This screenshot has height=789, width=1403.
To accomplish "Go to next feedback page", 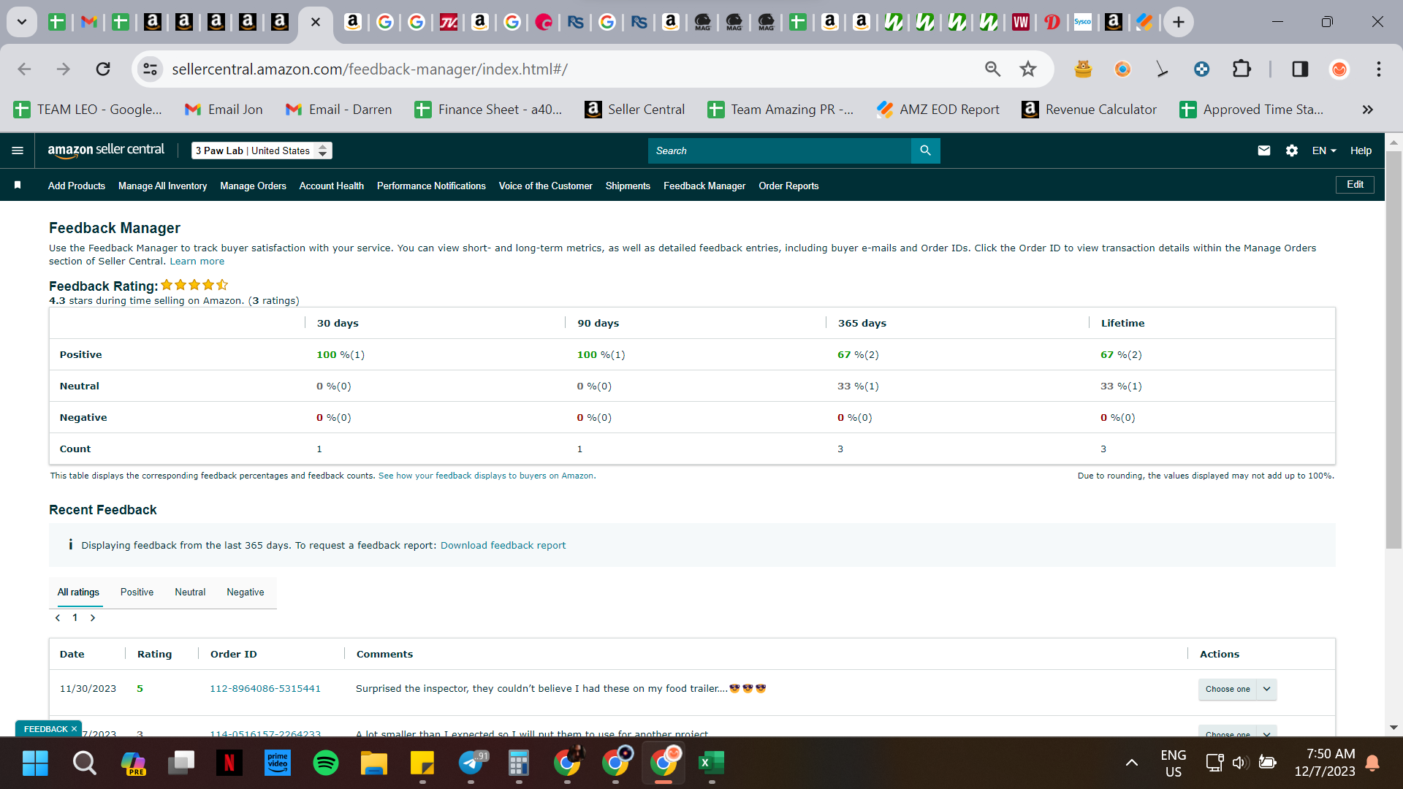I will point(93,617).
